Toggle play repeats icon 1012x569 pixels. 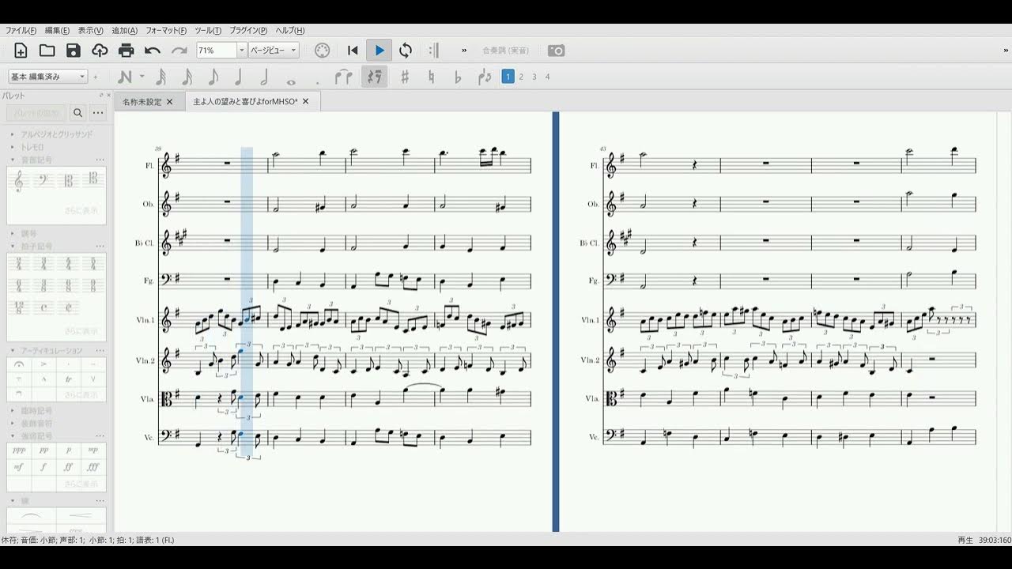tap(433, 51)
